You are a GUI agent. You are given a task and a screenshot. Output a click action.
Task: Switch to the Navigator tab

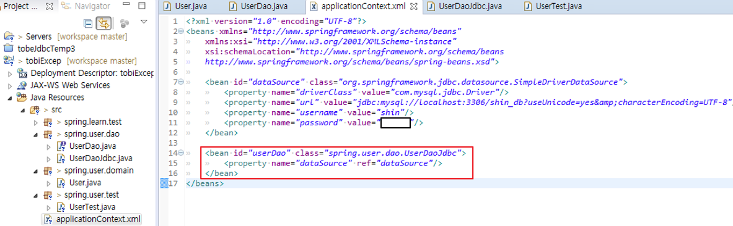[x=87, y=7]
